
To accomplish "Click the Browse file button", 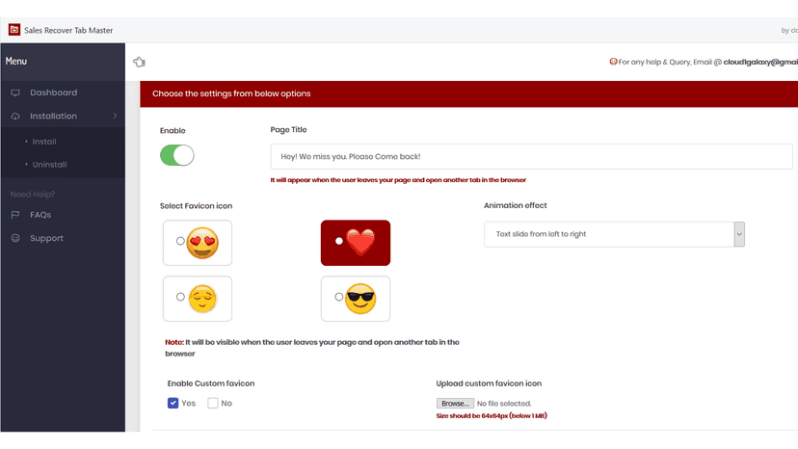I will tap(455, 403).
